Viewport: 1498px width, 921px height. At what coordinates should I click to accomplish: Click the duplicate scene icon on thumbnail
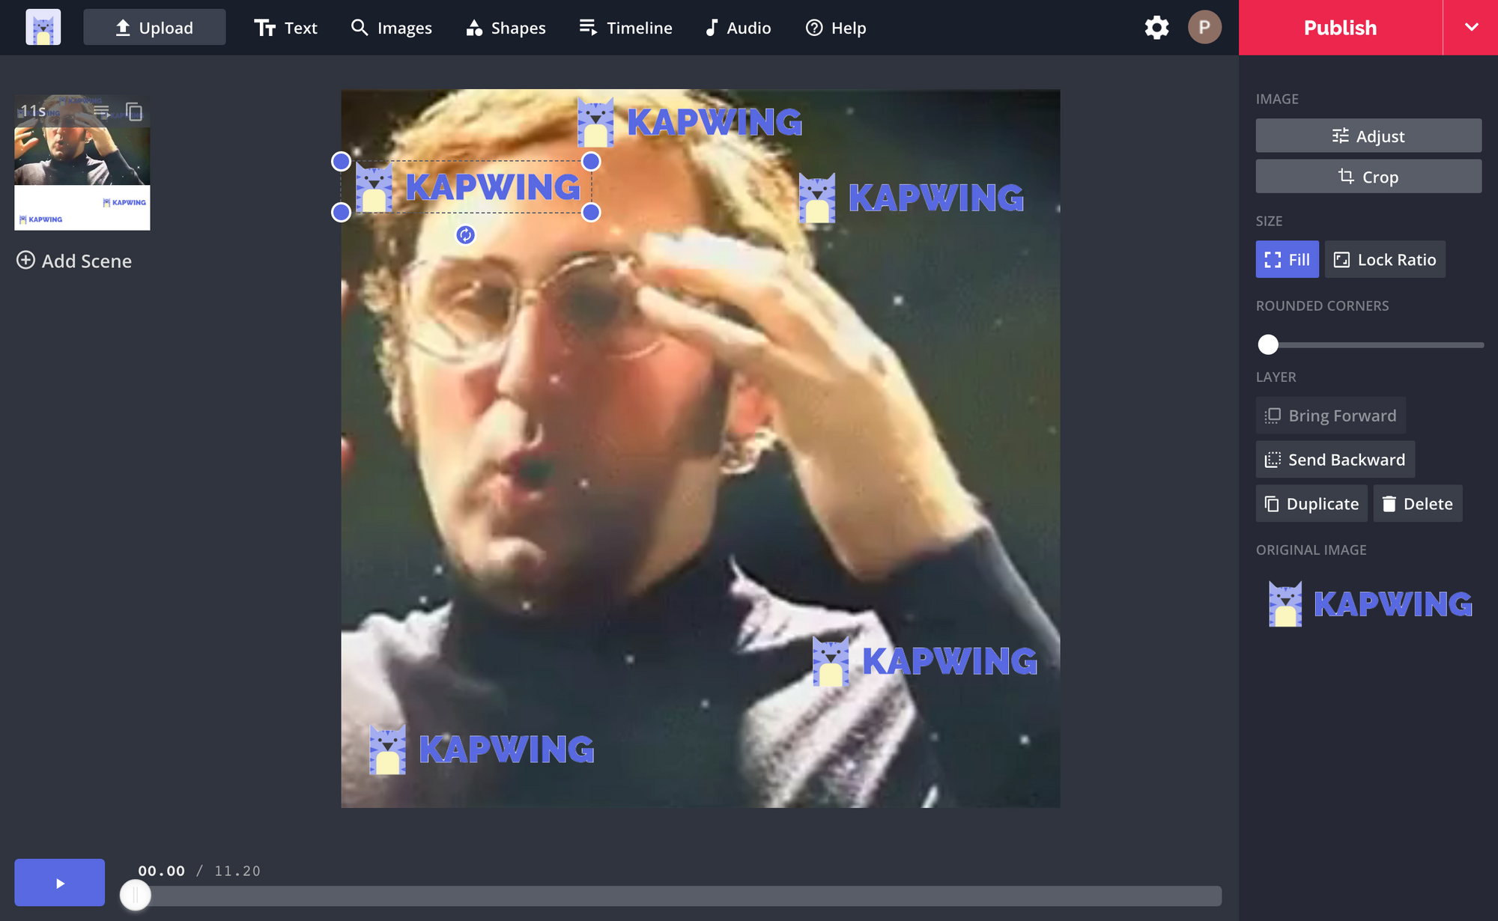coord(134,112)
